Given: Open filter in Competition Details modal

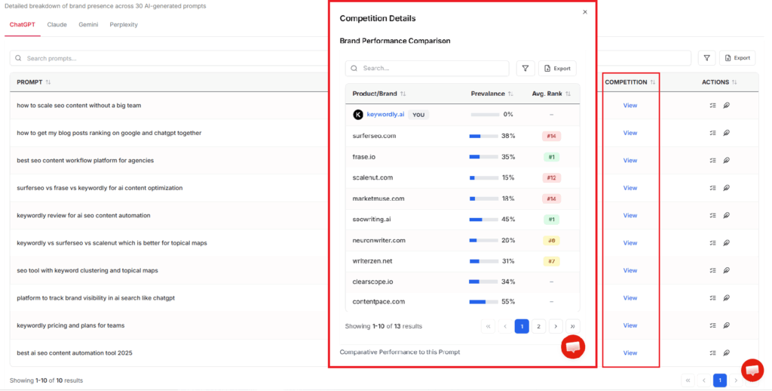Looking at the screenshot, I should pos(525,69).
